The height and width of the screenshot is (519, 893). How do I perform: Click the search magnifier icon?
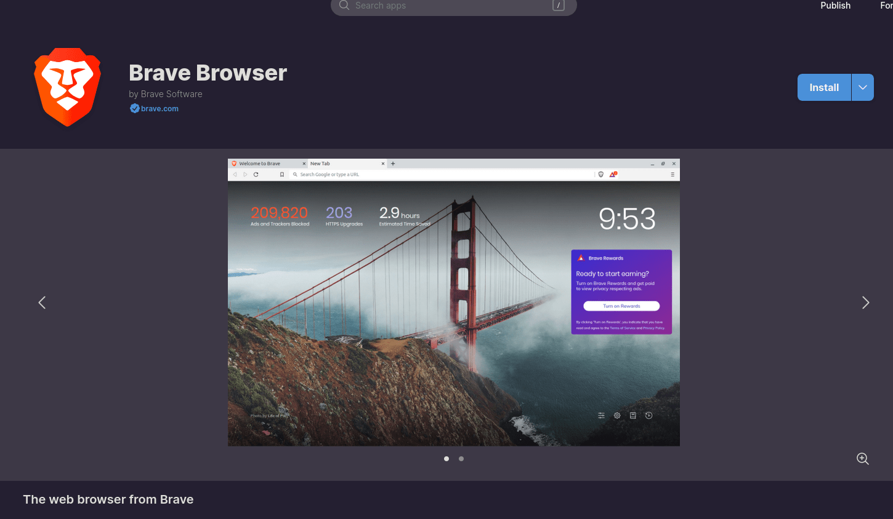pos(344,5)
